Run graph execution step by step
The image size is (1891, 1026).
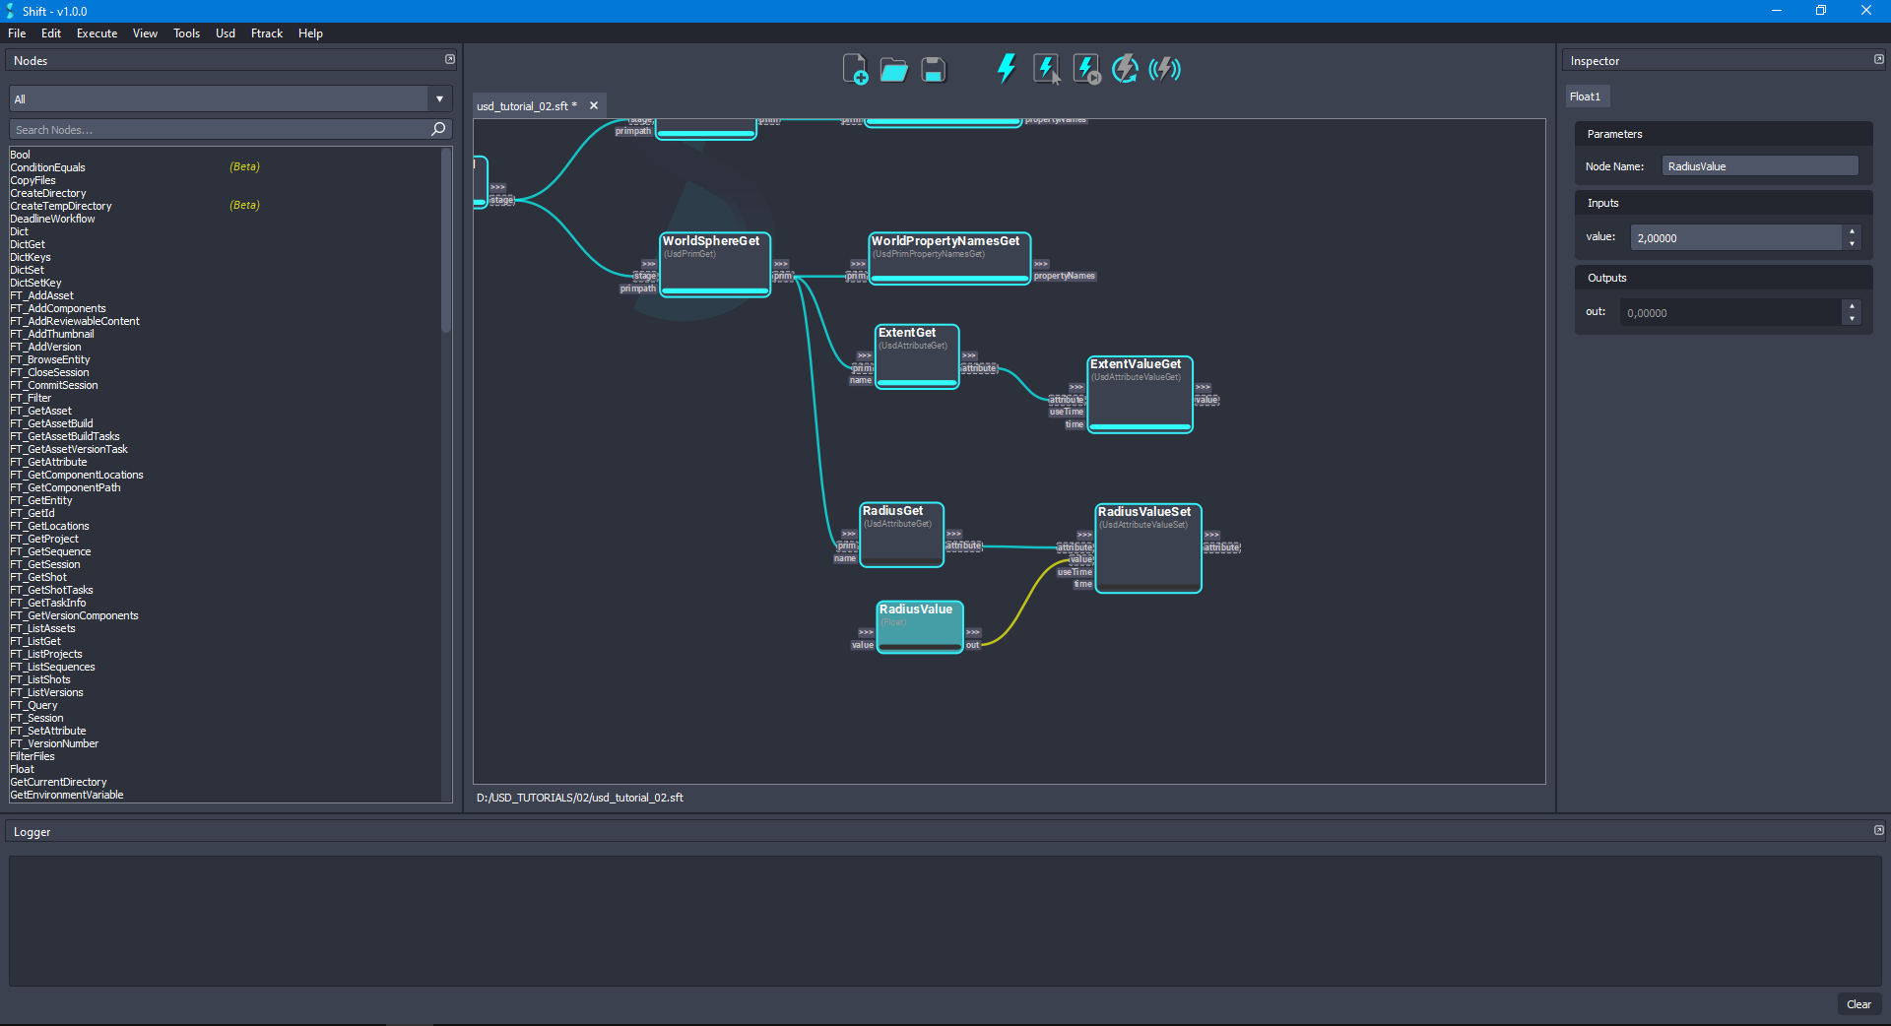[x=1084, y=68]
